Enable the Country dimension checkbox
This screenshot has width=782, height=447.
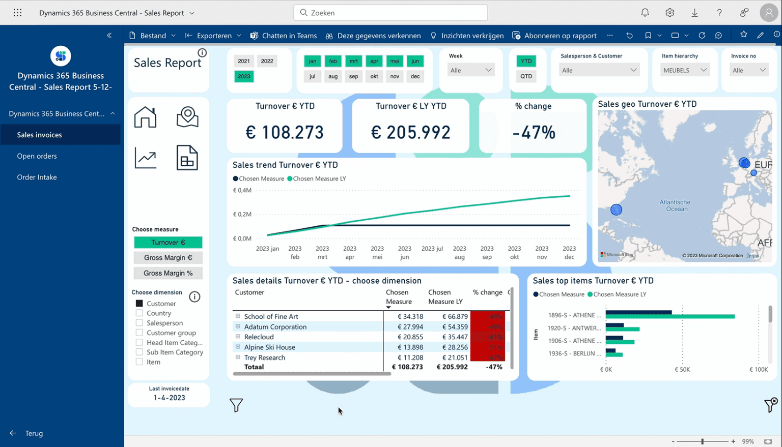point(138,313)
